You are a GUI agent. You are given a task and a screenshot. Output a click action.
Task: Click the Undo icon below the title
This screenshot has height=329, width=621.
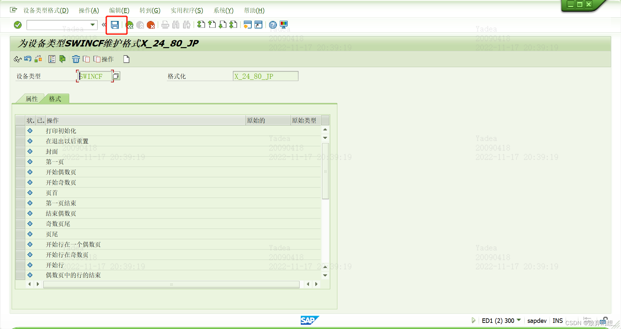click(x=28, y=59)
